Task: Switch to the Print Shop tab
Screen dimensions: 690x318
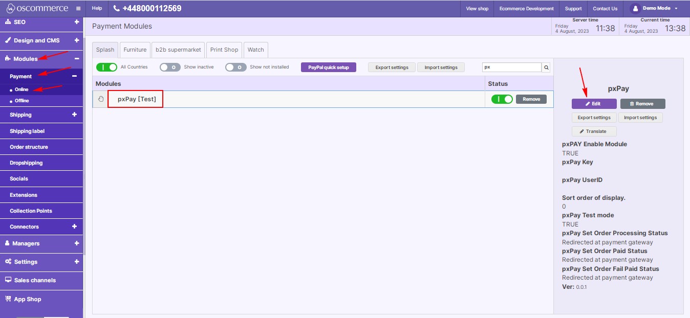Action: [x=224, y=50]
